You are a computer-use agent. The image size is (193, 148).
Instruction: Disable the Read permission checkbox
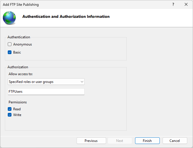(10, 109)
